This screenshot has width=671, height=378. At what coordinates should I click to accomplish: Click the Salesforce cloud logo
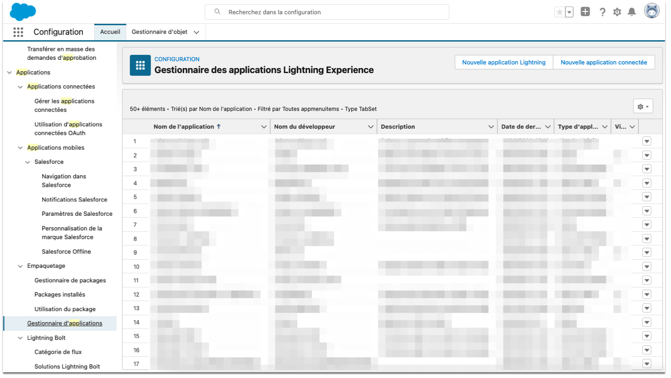pyautogui.click(x=22, y=11)
